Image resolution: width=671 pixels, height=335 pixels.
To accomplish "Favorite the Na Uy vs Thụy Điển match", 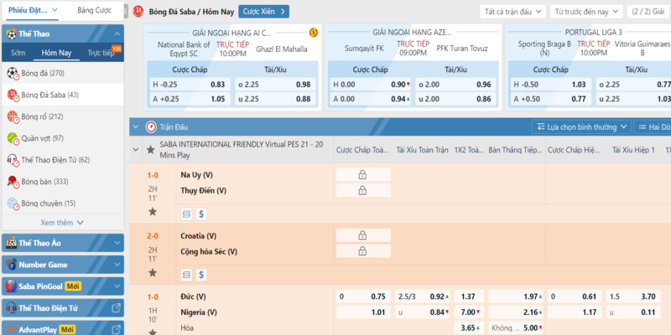I will tap(153, 212).
